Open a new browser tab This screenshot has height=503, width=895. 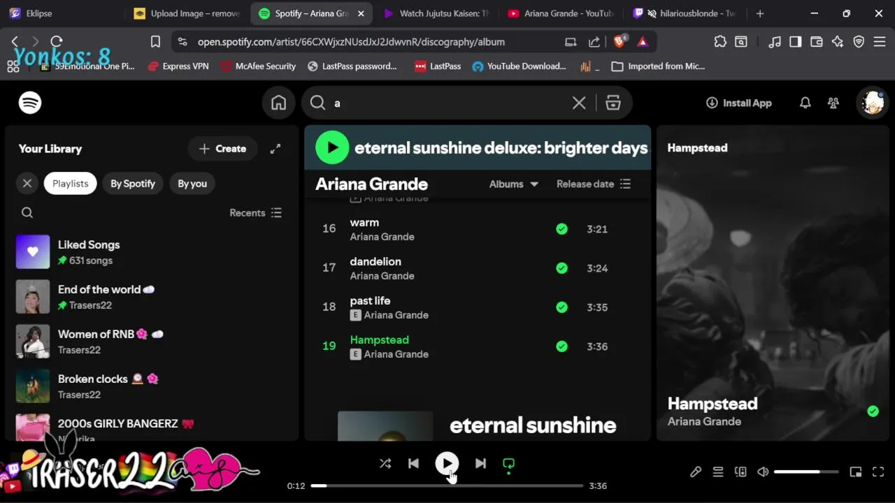click(760, 13)
